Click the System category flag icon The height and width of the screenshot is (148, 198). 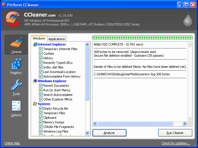[35, 104]
